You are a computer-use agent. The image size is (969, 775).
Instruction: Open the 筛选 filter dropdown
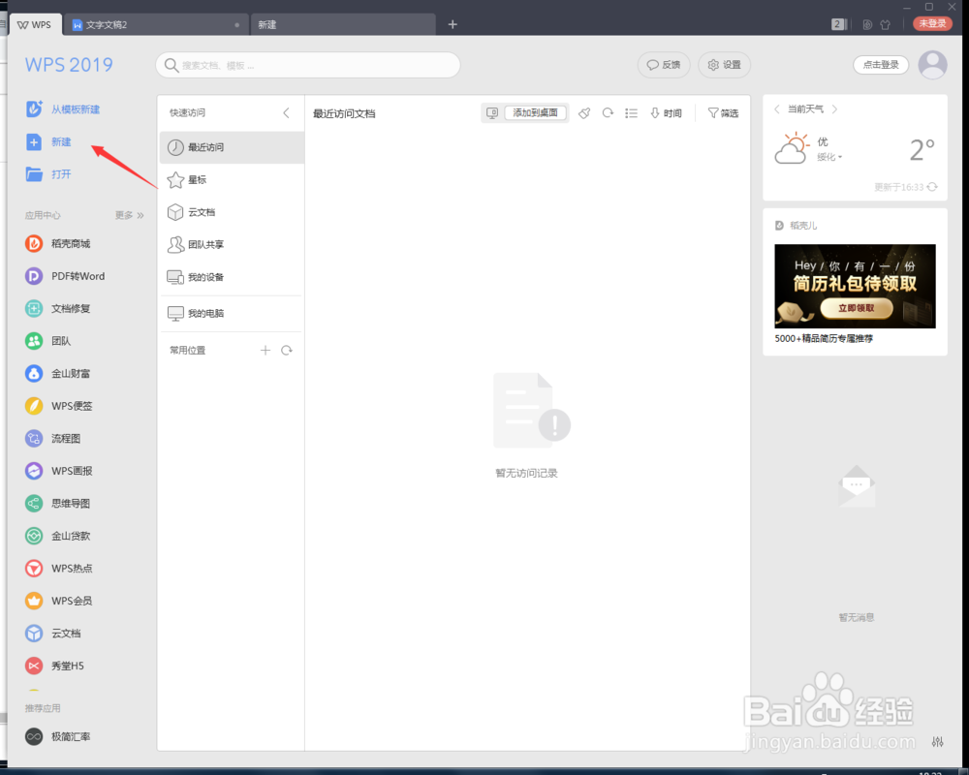click(x=723, y=113)
